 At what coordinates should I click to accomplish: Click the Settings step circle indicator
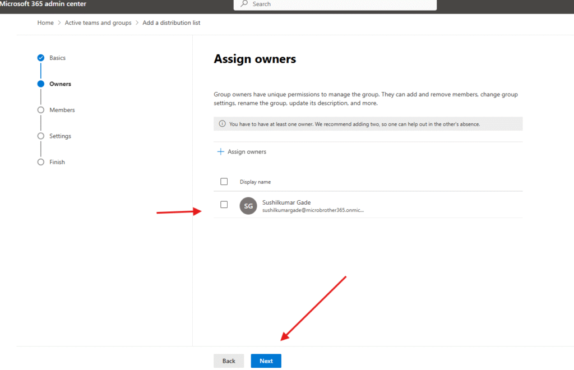[x=40, y=136]
